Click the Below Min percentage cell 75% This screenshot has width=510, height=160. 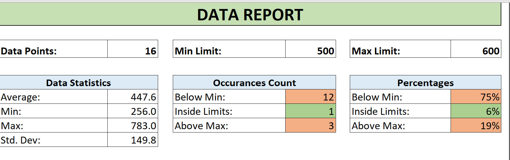[475, 97]
